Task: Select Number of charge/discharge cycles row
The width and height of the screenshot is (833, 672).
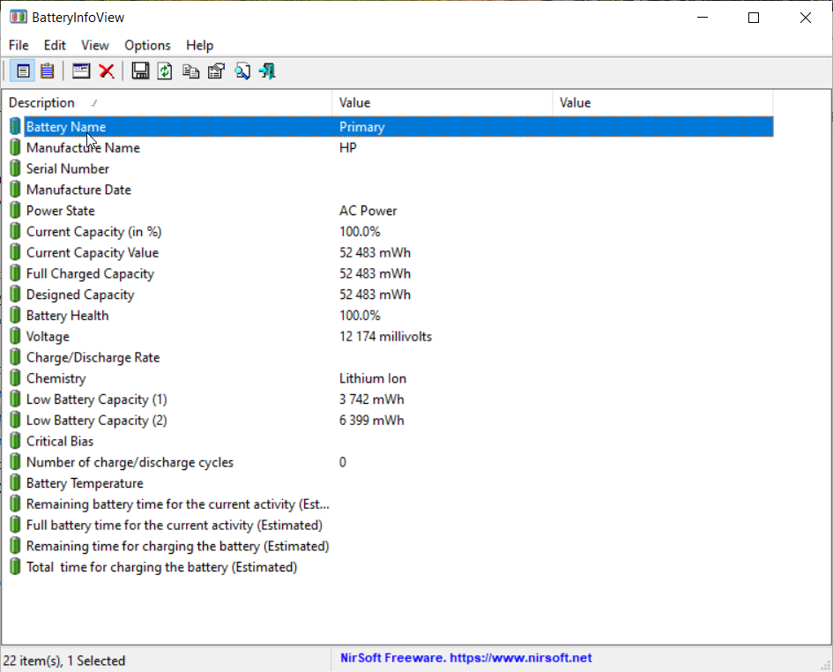Action: (391, 462)
